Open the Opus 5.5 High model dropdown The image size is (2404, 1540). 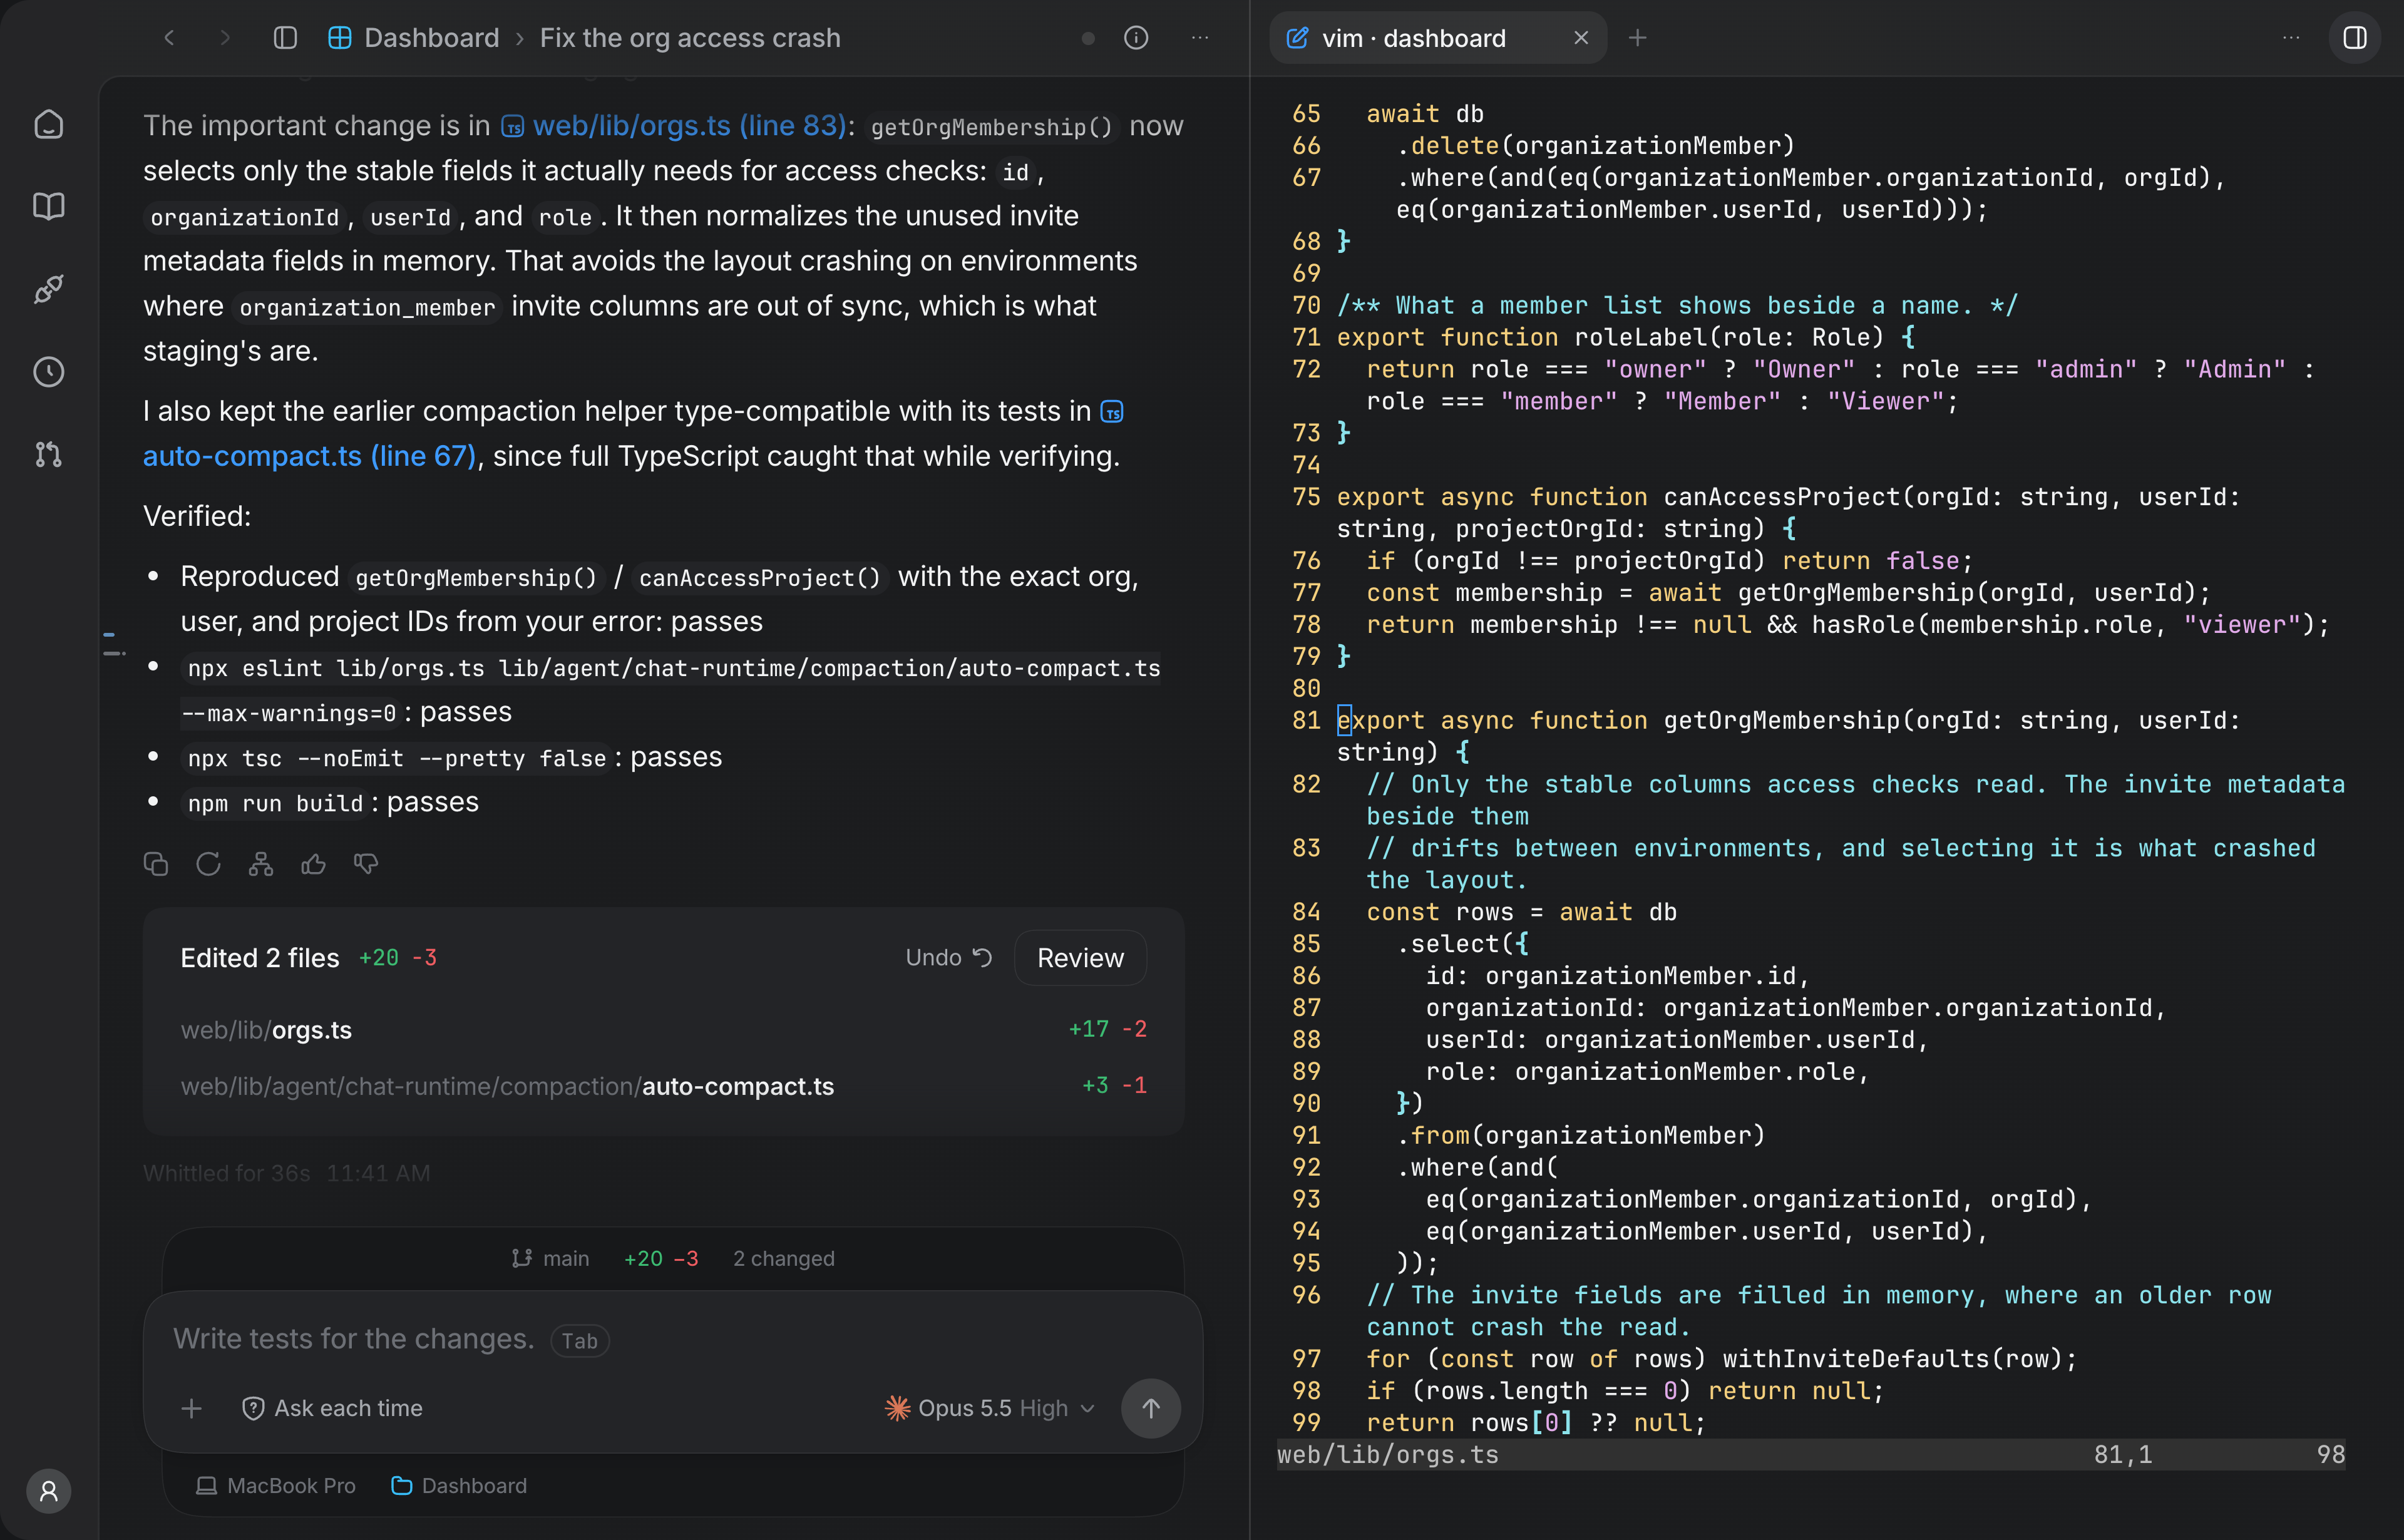pyautogui.click(x=990, y=1408)
